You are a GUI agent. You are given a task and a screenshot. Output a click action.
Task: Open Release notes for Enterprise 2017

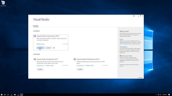[x=50, y=66]
